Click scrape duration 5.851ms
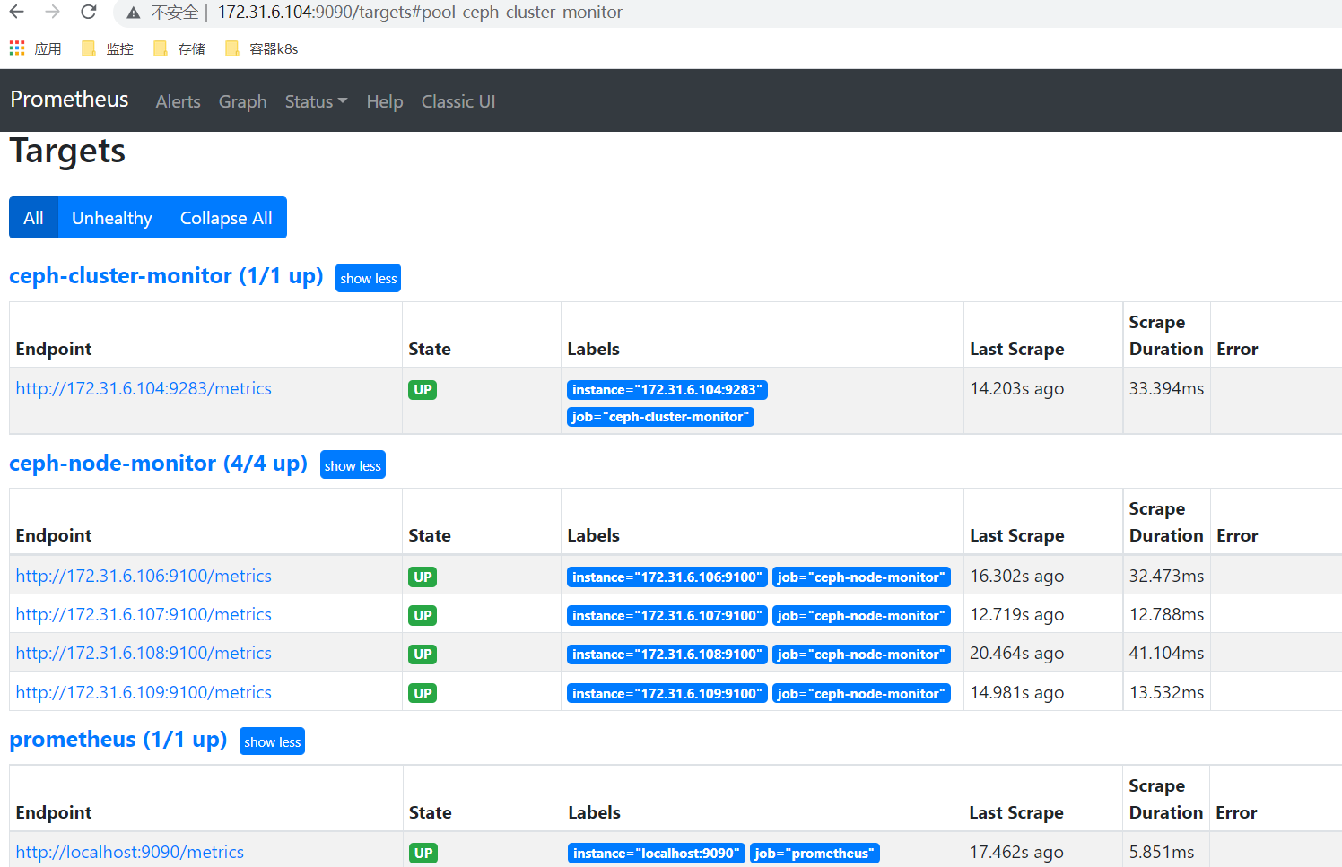Screen dimensions: 1342x867 pos(1162,852)
